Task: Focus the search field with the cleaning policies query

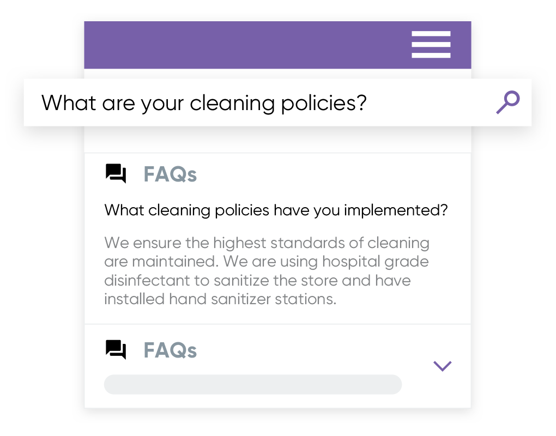Action: [262, 102]
